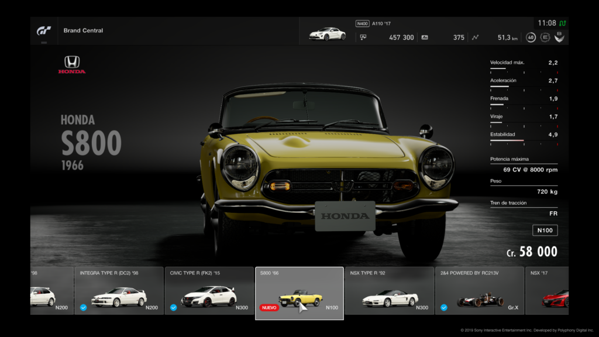The height and width of the screenshot is (337, 599).
Task: Click the Viraje stat label
Action: click(496, 116)
